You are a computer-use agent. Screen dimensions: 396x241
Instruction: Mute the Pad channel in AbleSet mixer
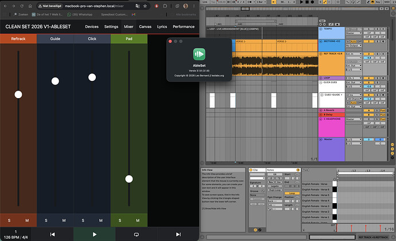138,220
